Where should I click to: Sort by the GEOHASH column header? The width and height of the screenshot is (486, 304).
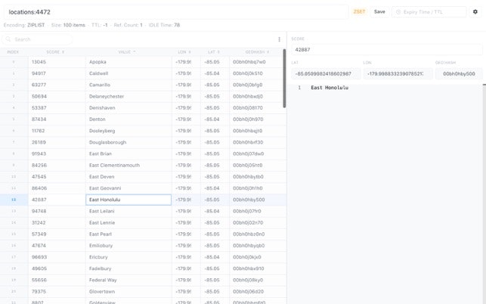(257, 52)
